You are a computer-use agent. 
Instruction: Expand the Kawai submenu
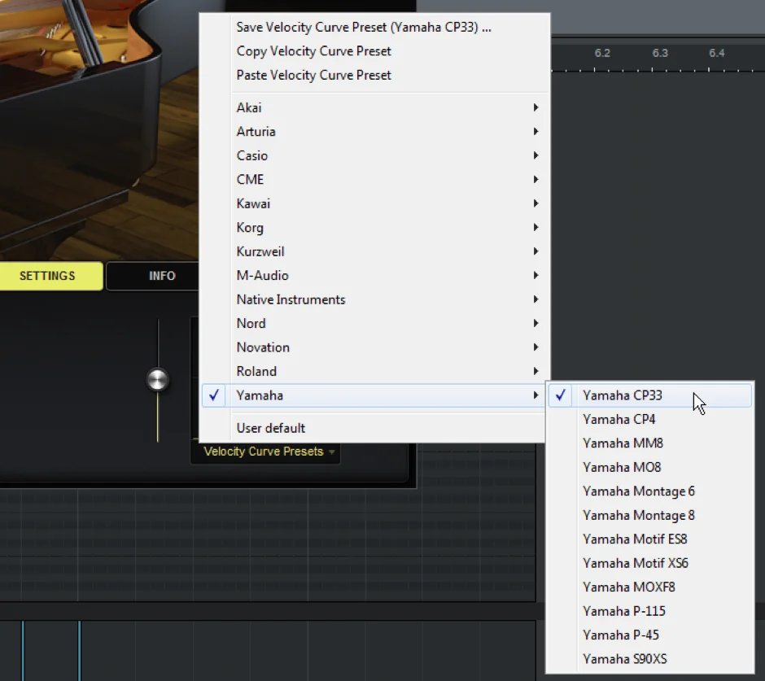tap(374, 203)
